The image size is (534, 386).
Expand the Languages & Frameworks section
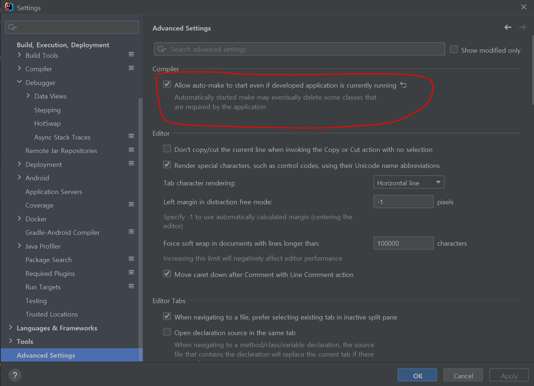[x=11, y=327]
